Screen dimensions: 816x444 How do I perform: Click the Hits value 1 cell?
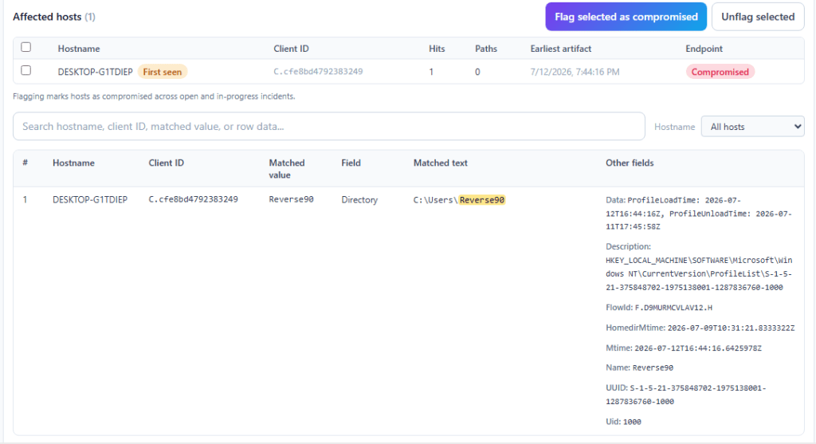pos(431,72)
